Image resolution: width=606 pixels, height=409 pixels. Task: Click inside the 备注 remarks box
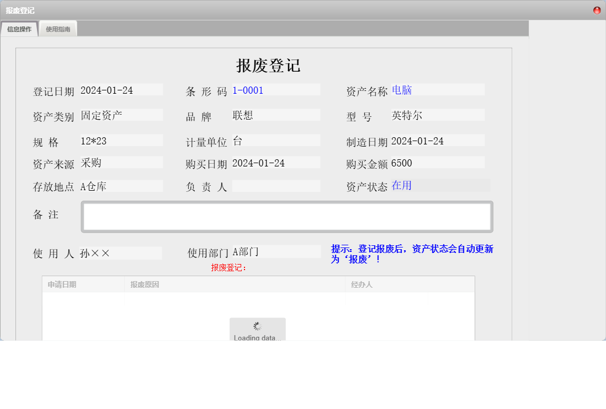[x=286, y=216]
